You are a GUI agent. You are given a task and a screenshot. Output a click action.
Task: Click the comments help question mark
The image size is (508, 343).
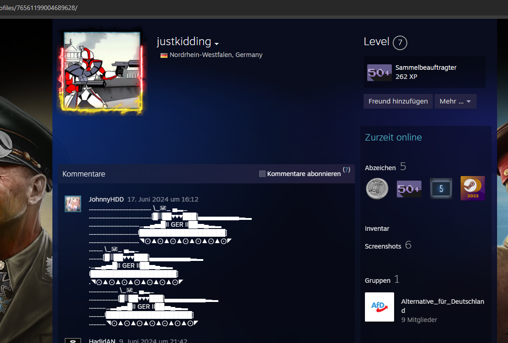[346, 170]
